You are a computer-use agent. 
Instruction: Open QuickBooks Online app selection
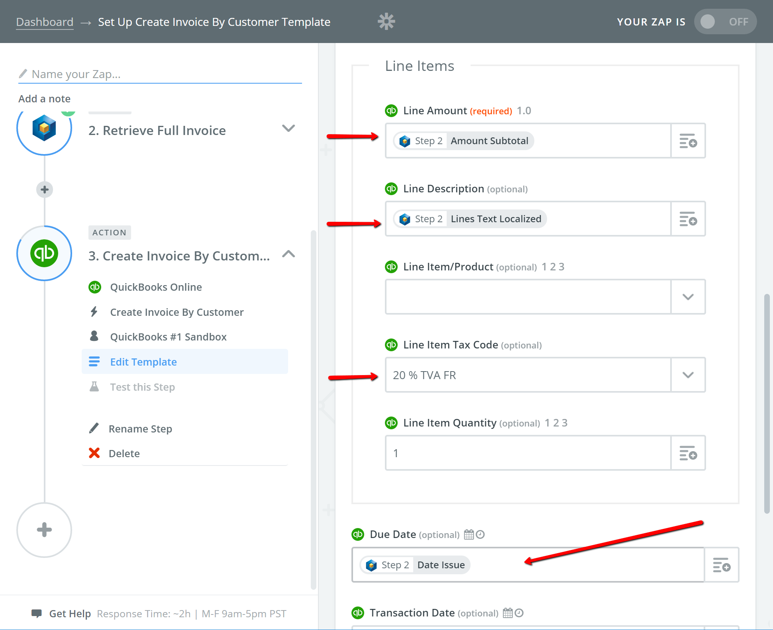[x=156, y=287]
